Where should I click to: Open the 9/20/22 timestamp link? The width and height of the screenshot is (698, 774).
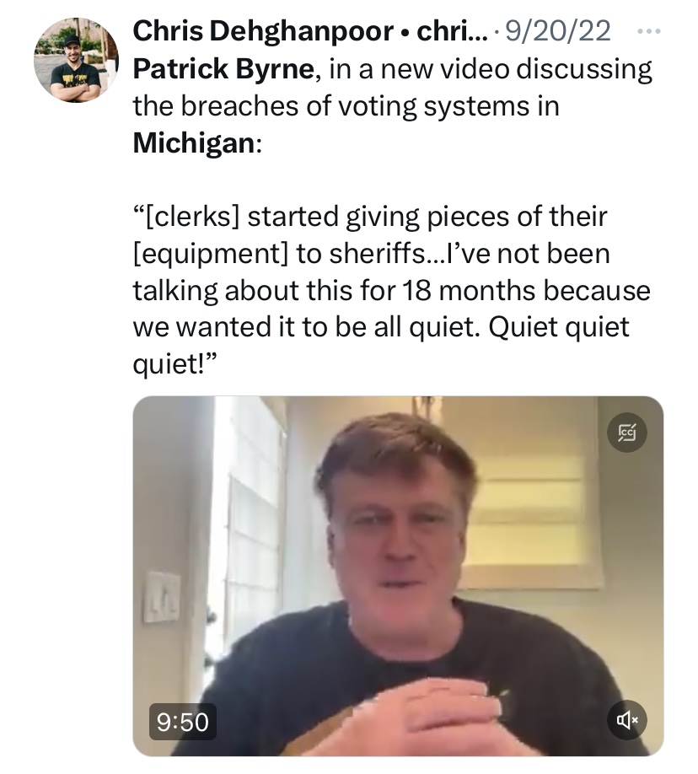558,31
